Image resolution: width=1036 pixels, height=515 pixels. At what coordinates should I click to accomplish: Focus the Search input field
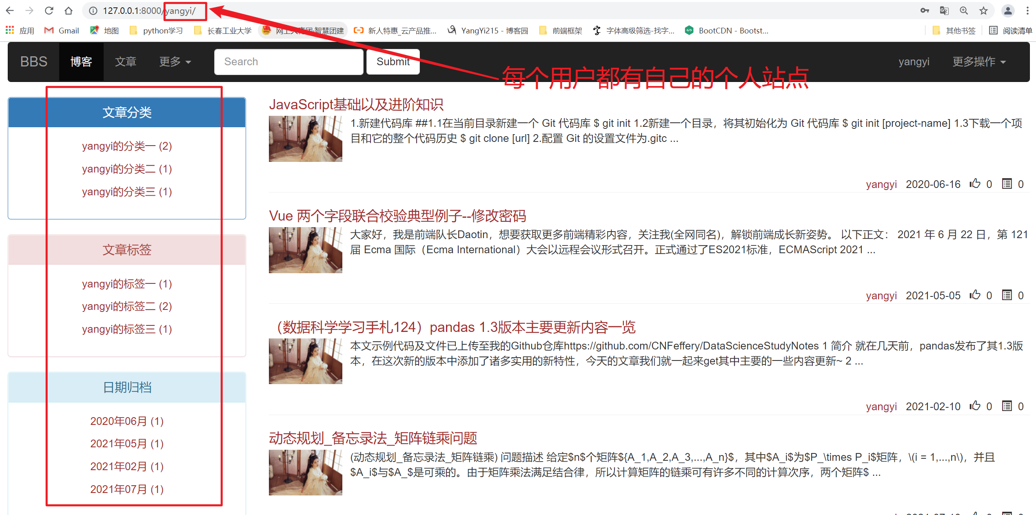coord(288,62)
